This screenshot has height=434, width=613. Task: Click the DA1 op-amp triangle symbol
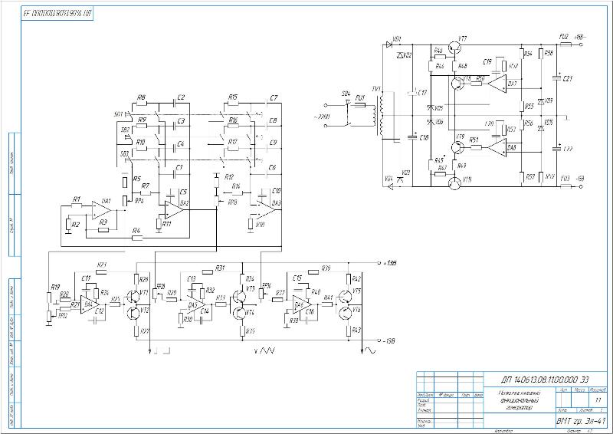coord(101,210)
